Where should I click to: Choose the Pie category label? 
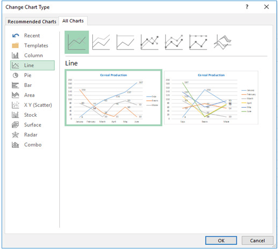[x=28, y=75]
